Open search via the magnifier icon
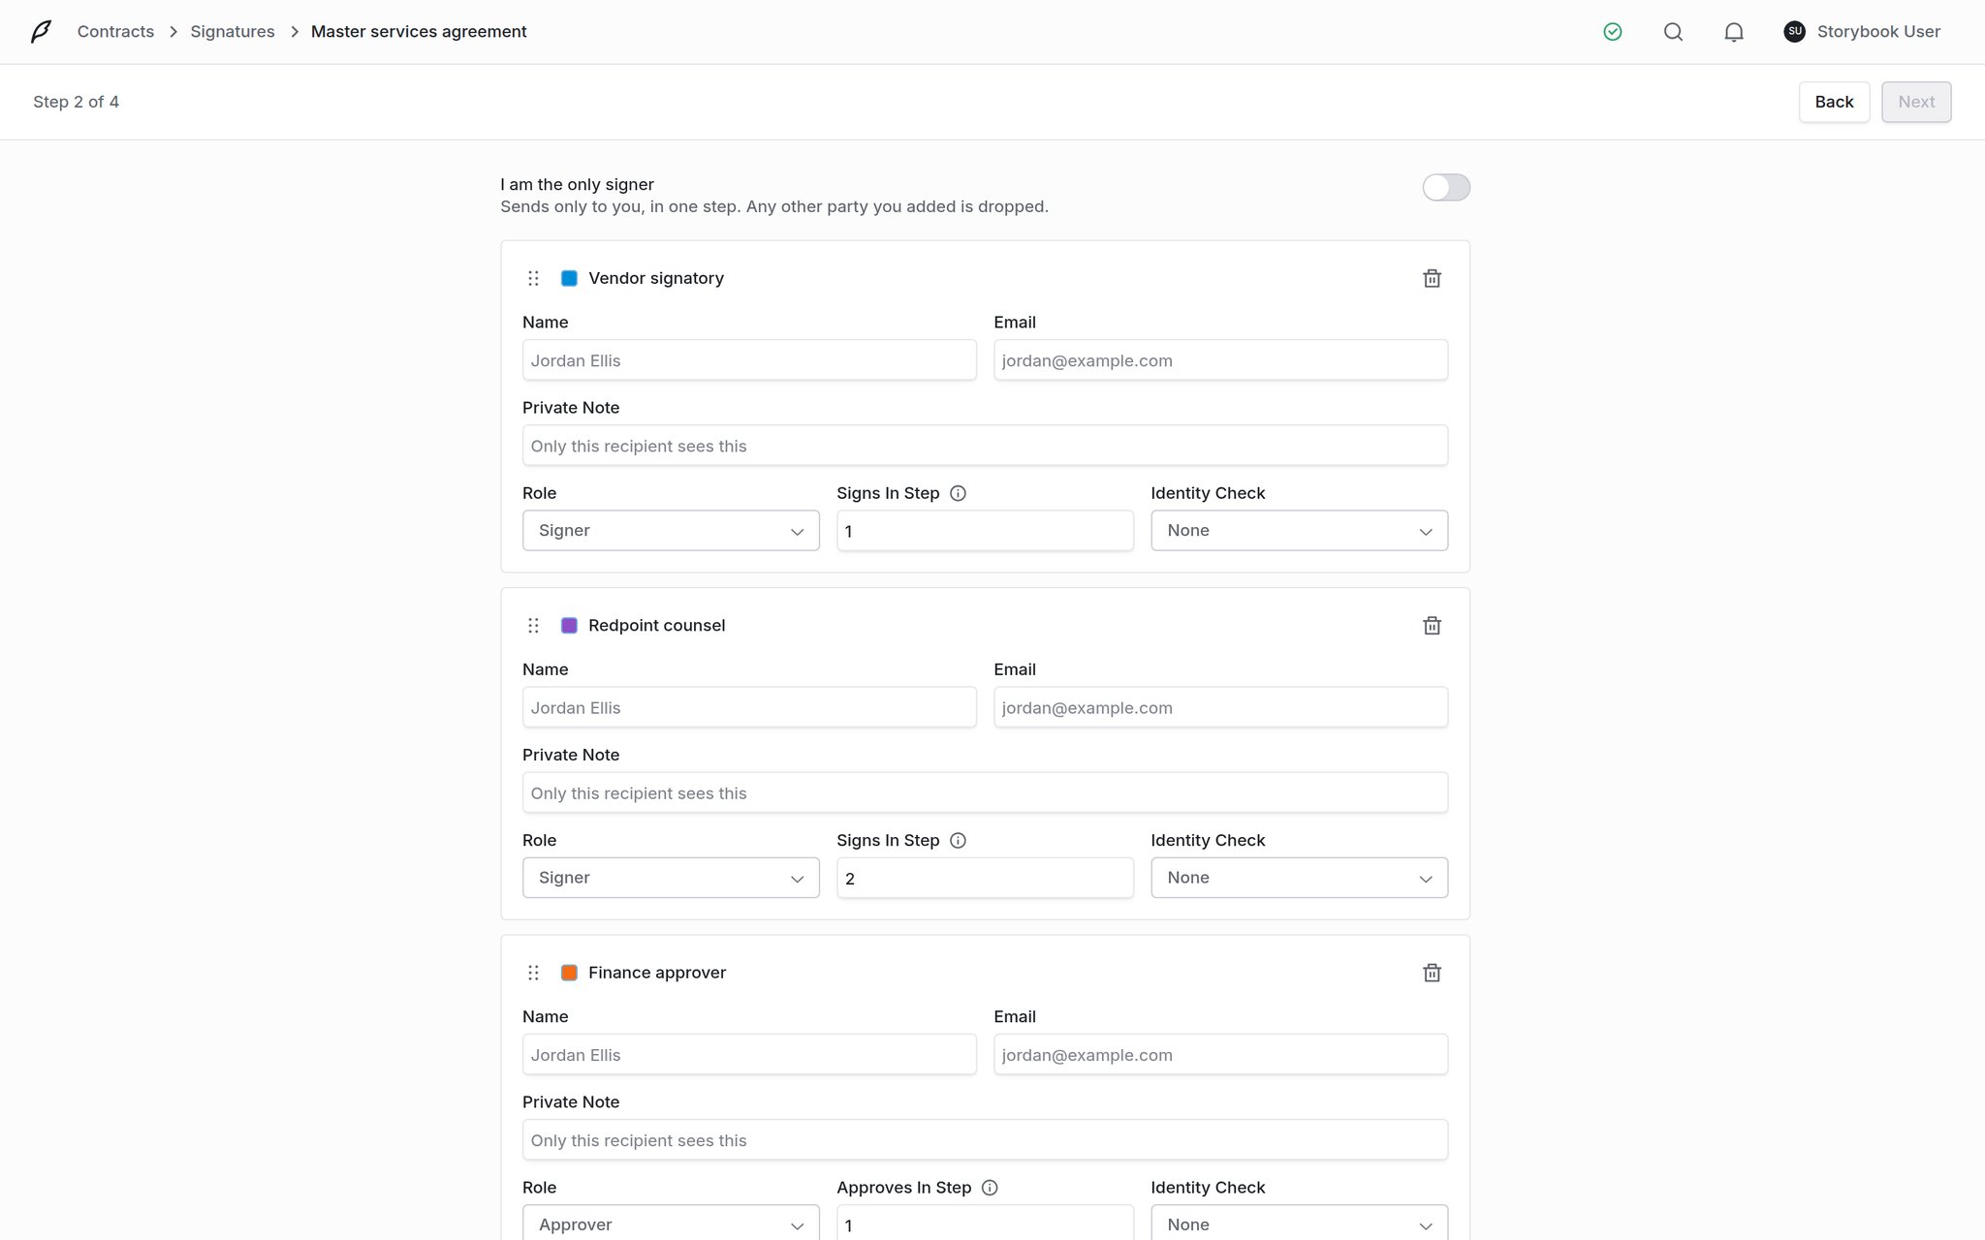This screenshot has width=1985, height=1240. tap(1673, 32)
